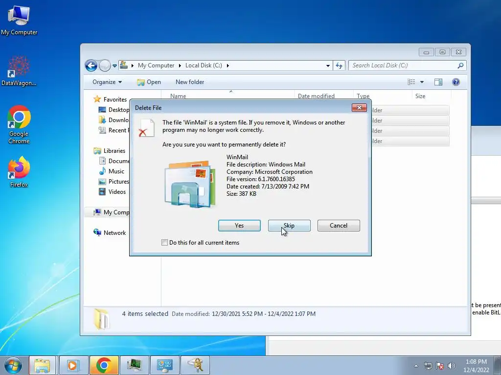Open Recent Places under Favorites

click(114, 130)
